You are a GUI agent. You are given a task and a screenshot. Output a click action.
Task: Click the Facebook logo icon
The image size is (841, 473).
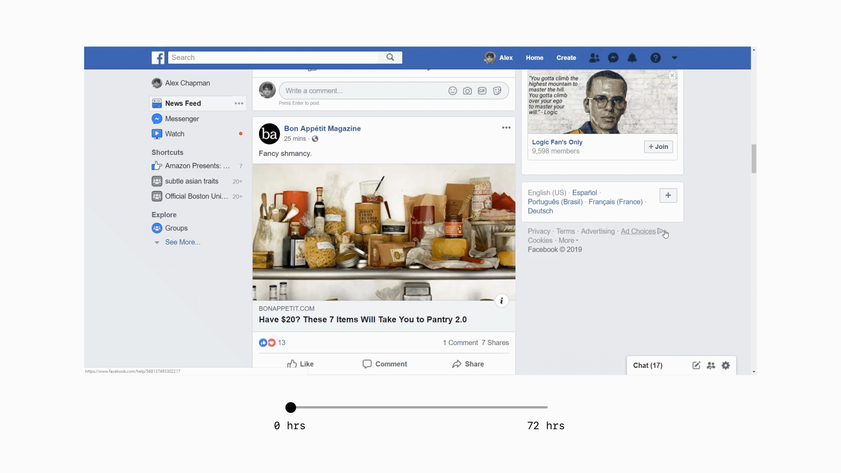[x=158, y=58]
